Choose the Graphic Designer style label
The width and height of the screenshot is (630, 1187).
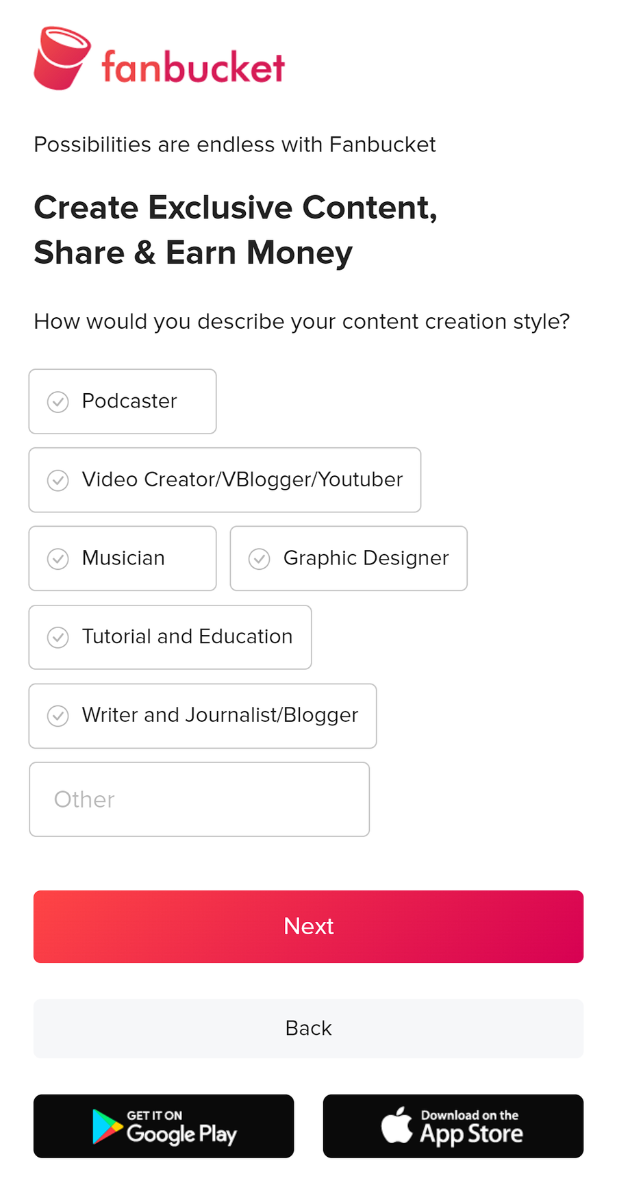click(366, 558)
